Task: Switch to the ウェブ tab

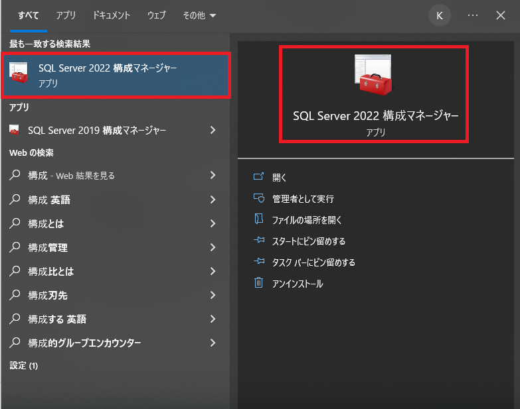Action: coord(157,15)
